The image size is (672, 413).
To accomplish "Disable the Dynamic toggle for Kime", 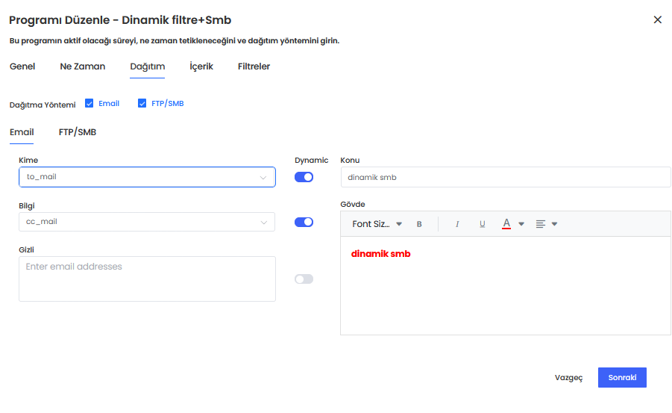I will pos(304,177).
